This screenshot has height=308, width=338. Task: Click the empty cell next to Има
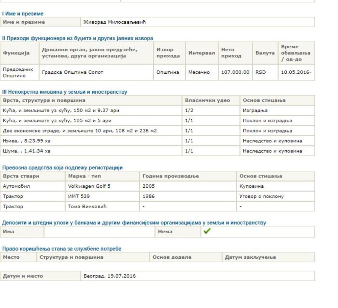pyautogui.click(x=99, y=232)
